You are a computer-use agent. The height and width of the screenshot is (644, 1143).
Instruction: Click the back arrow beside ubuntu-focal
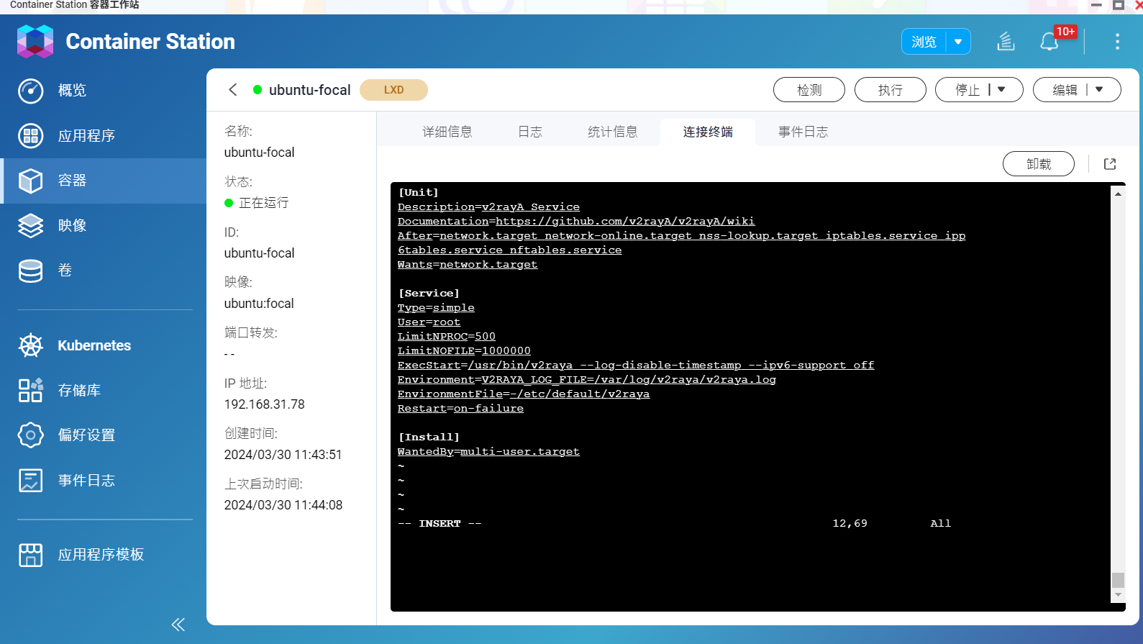coord(232,90)
